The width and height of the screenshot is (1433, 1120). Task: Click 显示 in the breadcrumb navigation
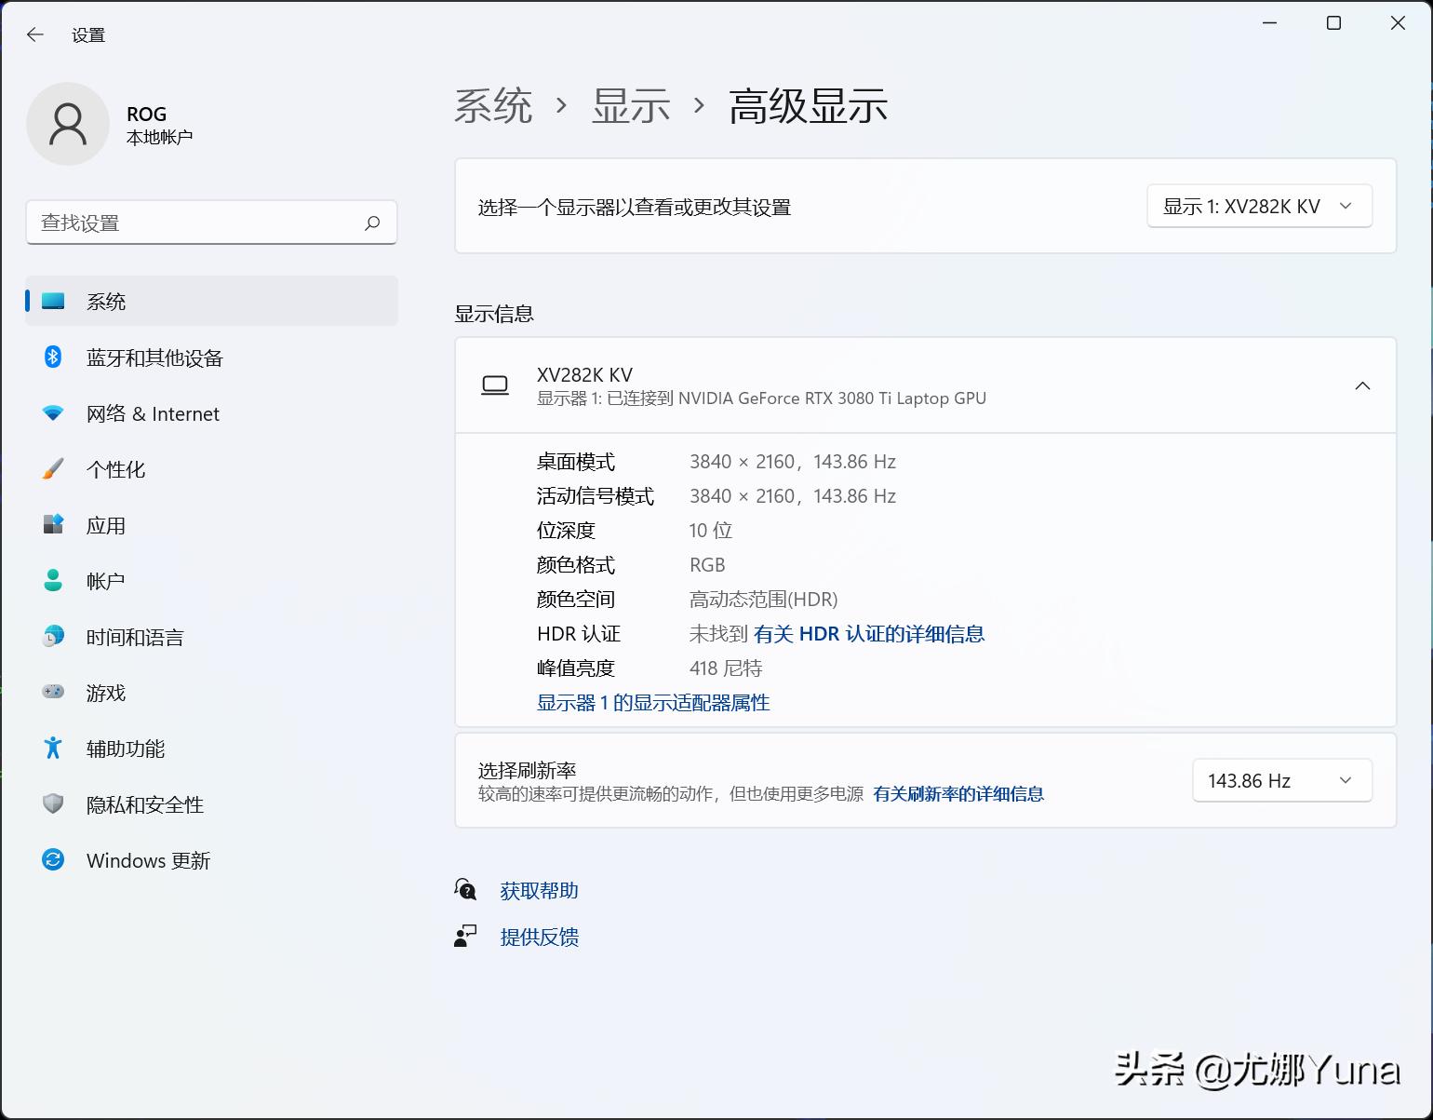629,106
